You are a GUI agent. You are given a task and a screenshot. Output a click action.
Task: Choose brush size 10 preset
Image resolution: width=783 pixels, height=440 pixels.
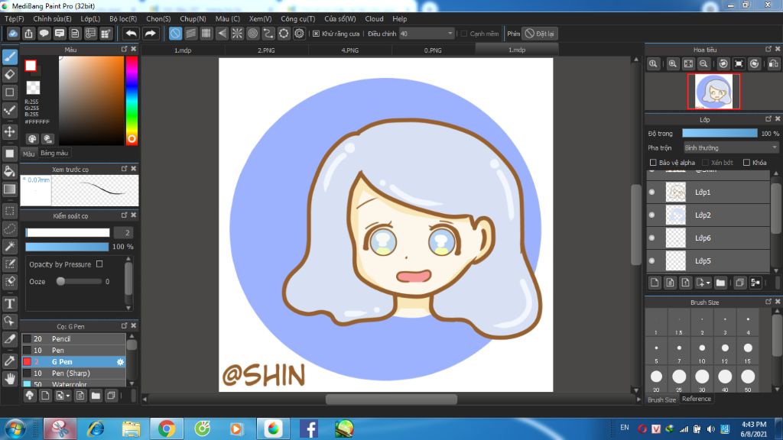702,352
